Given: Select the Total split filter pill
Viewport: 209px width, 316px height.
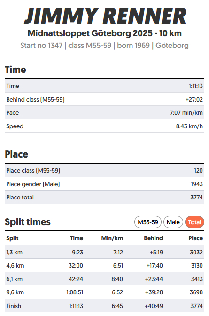Looking at the screenshot, I should click(194, 222).
